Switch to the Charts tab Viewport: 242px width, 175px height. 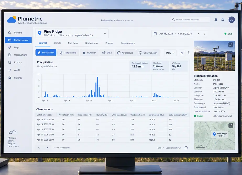[x=57, y=43]
